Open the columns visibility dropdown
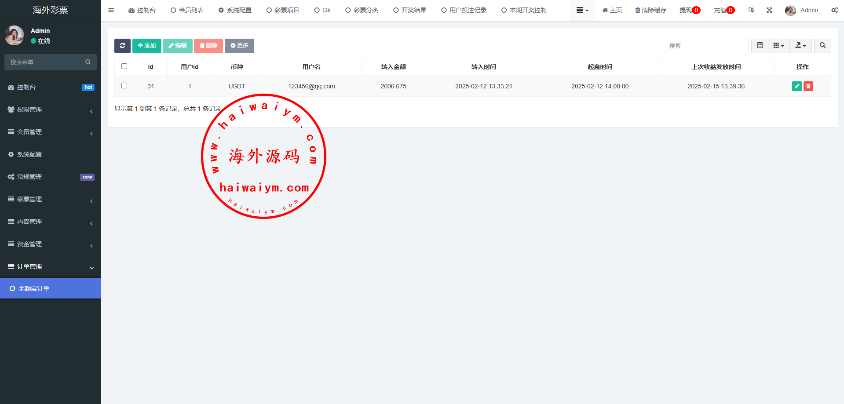This screenshot has height=404, width=844. [x=778, y=46]
